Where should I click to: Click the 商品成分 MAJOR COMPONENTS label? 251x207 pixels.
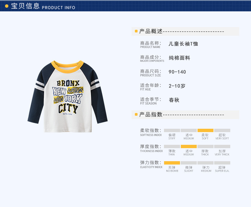click(x=152, y=59)
